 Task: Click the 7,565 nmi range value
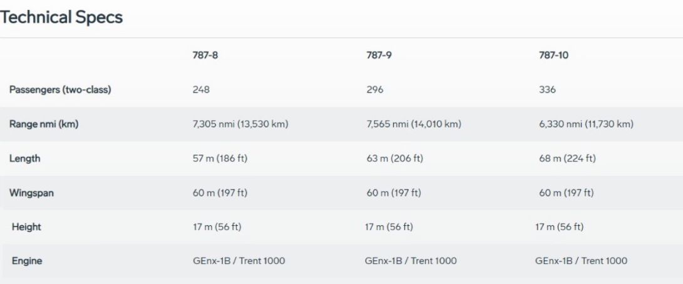pos(414,124)
